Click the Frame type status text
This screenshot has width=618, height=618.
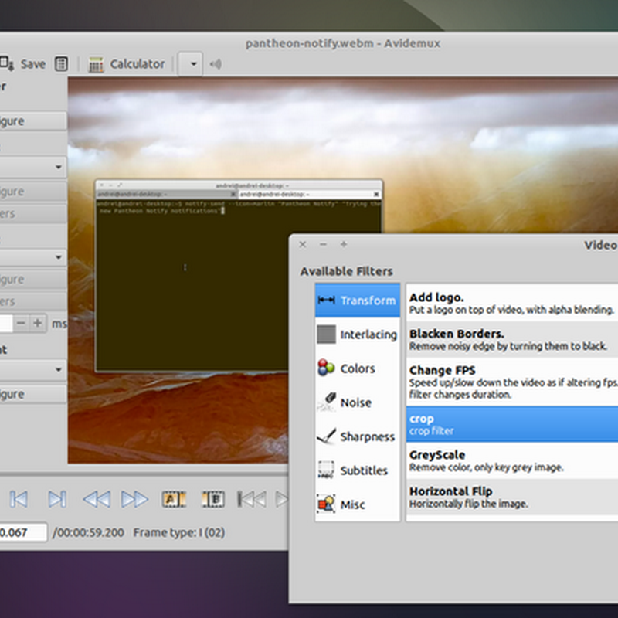click(x=179, y=532)
